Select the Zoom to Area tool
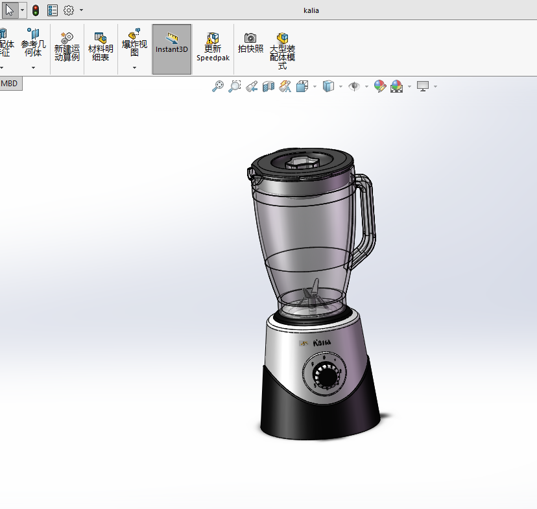The height and width of the screenshot is (509, 537). point(235,86)
